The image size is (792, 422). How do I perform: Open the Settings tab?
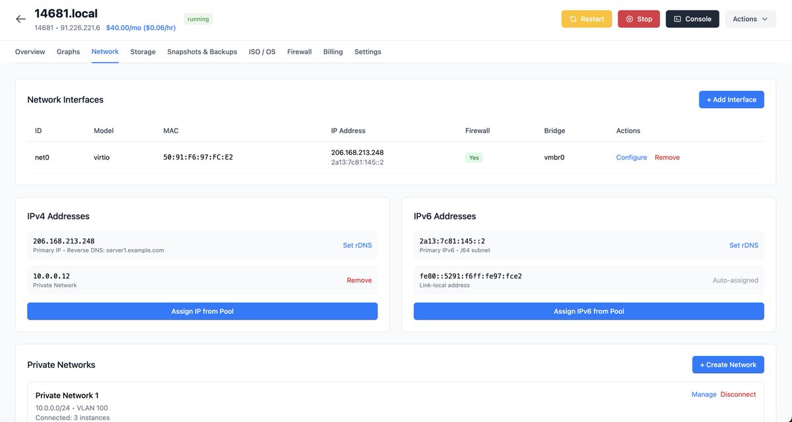click(x=368, y=51)
